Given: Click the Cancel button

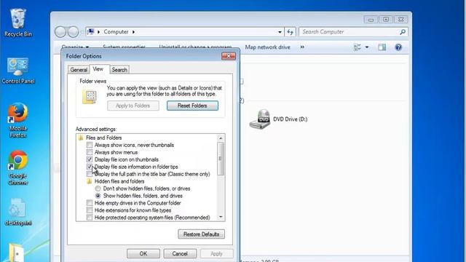Looking at the screenshot, I should click(x=180, y=253).
